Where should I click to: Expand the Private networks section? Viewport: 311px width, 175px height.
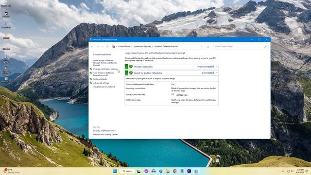point(216,67)
